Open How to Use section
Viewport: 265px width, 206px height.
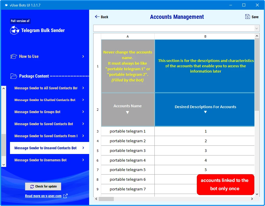[47, 56]
